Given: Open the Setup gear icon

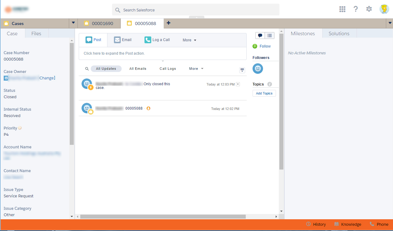Looking at the screenshot, I should [369, 9].
